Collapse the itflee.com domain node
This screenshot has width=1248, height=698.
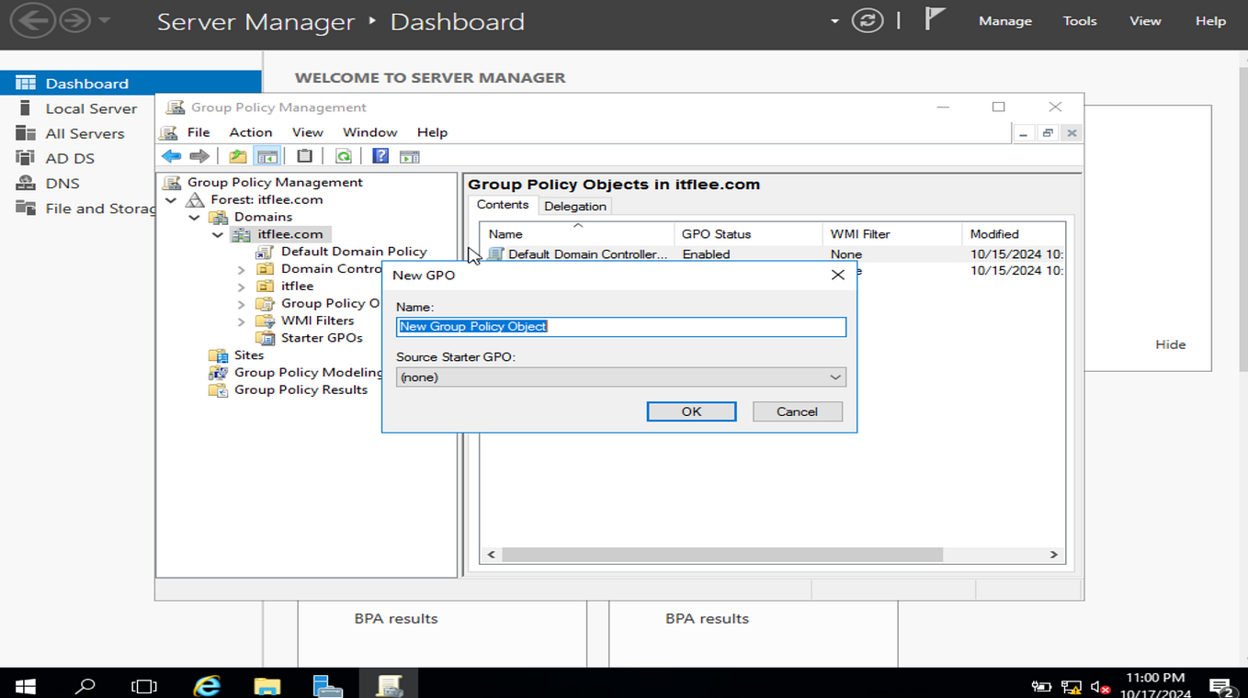[218, 234]
